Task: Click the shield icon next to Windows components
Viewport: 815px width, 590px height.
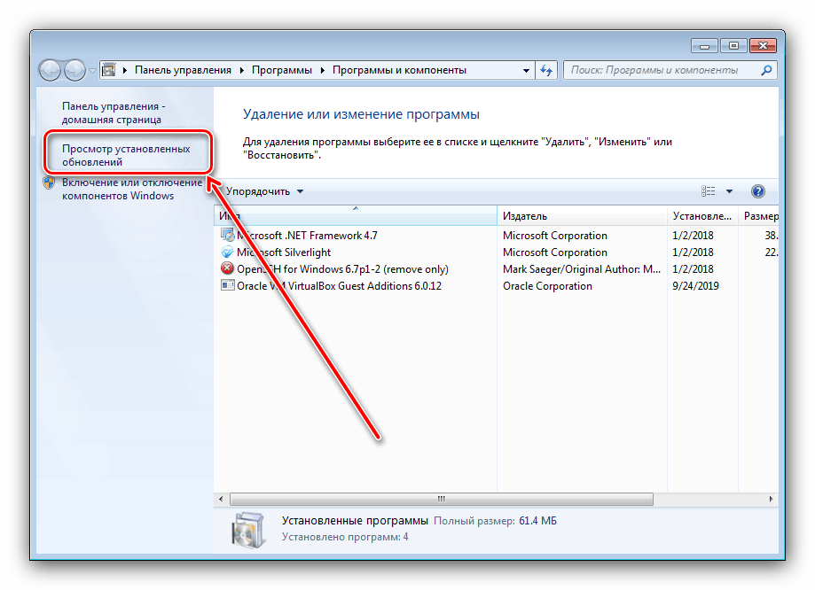Action: coord(50,182)
